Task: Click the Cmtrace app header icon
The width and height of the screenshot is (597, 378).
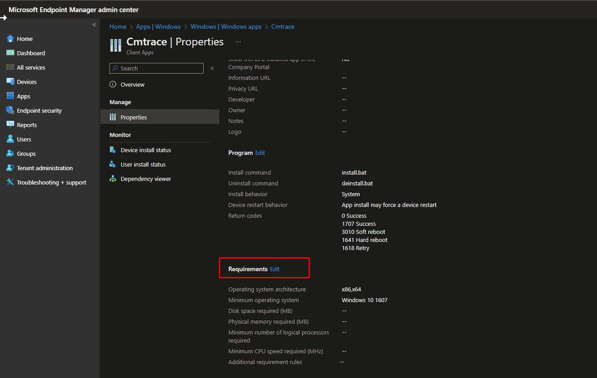Action: [115, 45]
